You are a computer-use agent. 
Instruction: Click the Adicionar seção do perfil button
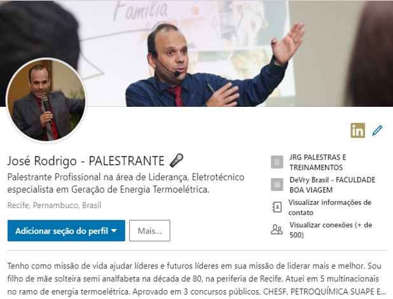tap(66, 230)
